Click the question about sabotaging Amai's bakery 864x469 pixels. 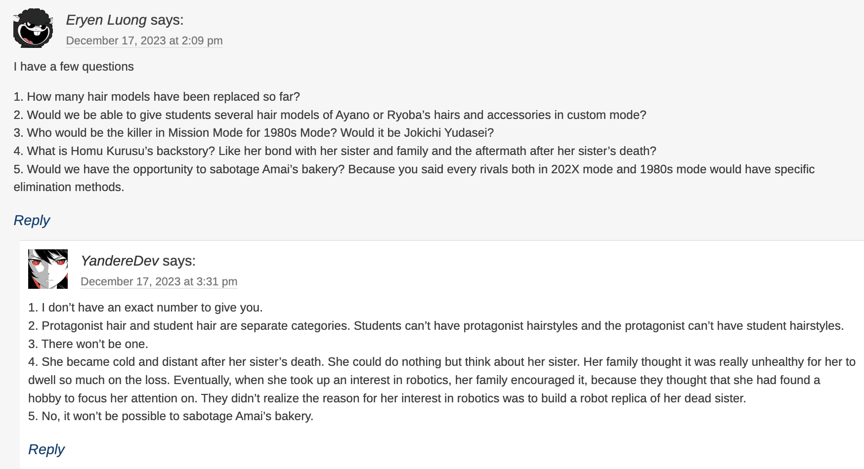[414, 169]
